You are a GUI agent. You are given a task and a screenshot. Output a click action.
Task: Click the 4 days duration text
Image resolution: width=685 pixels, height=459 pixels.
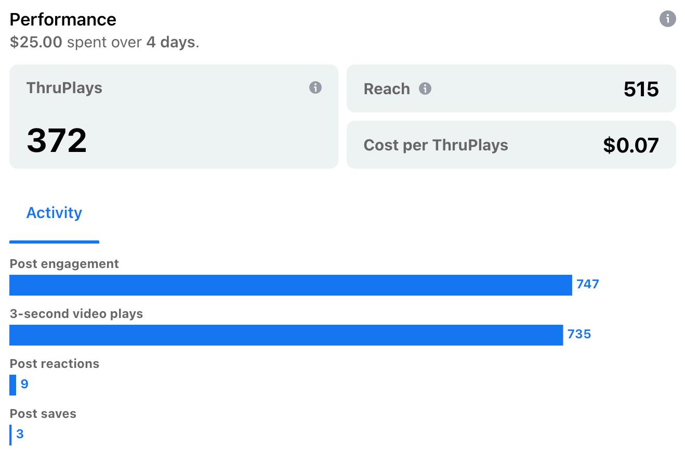(x=170, y=42)
